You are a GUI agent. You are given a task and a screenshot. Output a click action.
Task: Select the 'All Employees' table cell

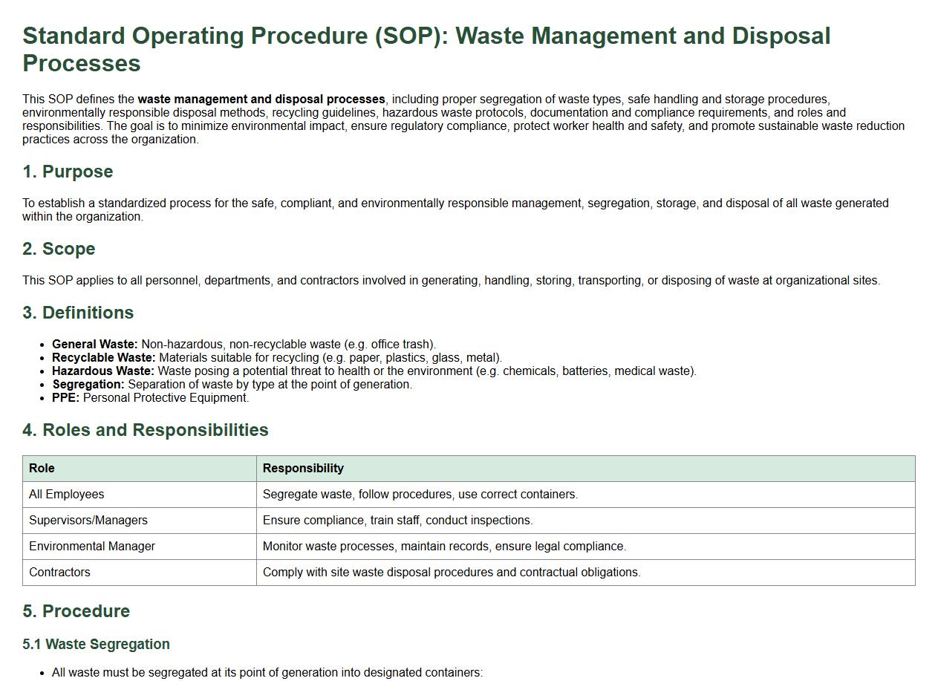click(x=67, y=494)
